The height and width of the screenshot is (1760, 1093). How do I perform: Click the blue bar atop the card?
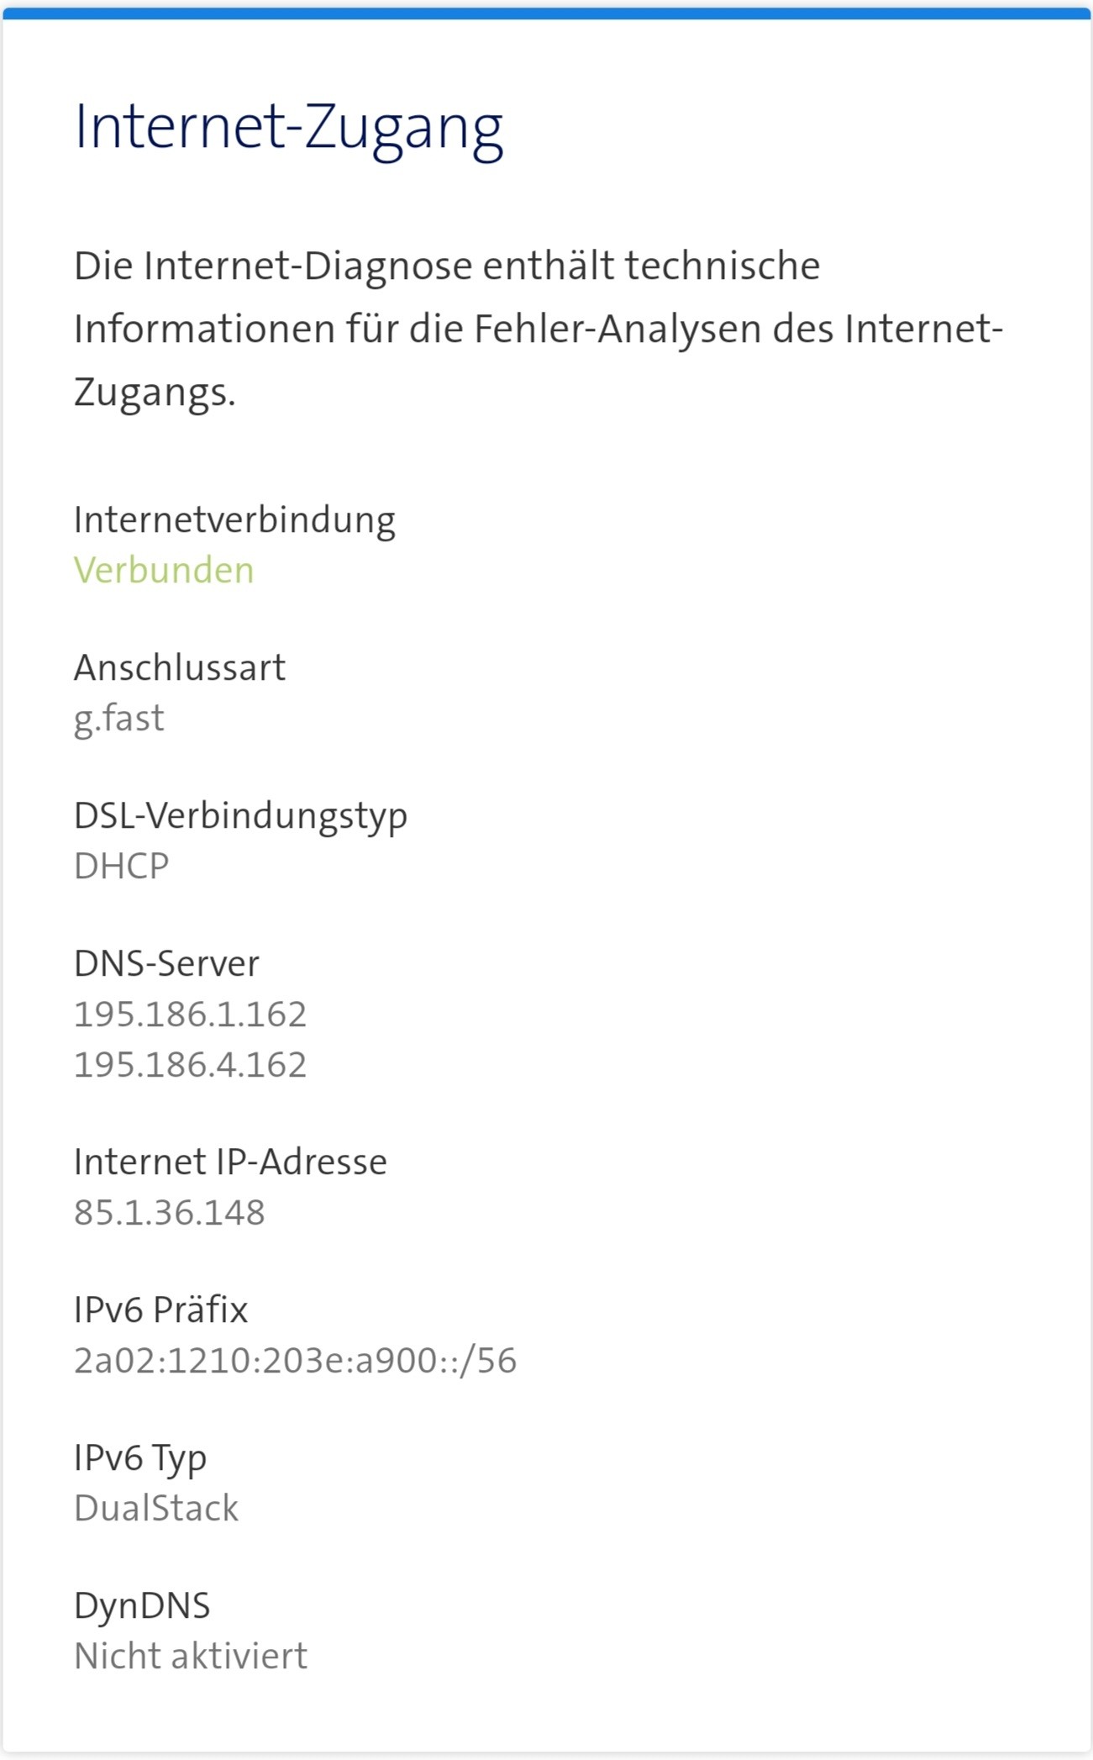(546, 13)
